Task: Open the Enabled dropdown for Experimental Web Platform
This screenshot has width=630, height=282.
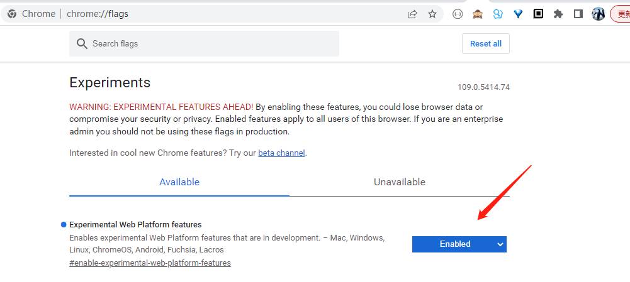Action: click(459, 244)
